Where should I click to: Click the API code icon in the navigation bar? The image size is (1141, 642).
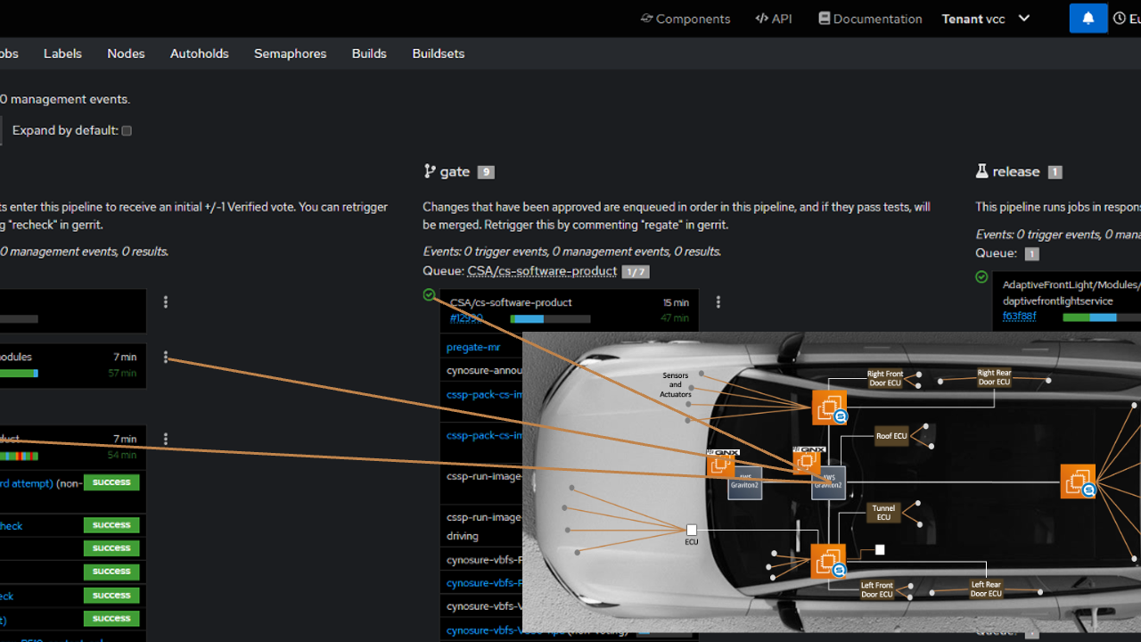[x=760, y=18]
